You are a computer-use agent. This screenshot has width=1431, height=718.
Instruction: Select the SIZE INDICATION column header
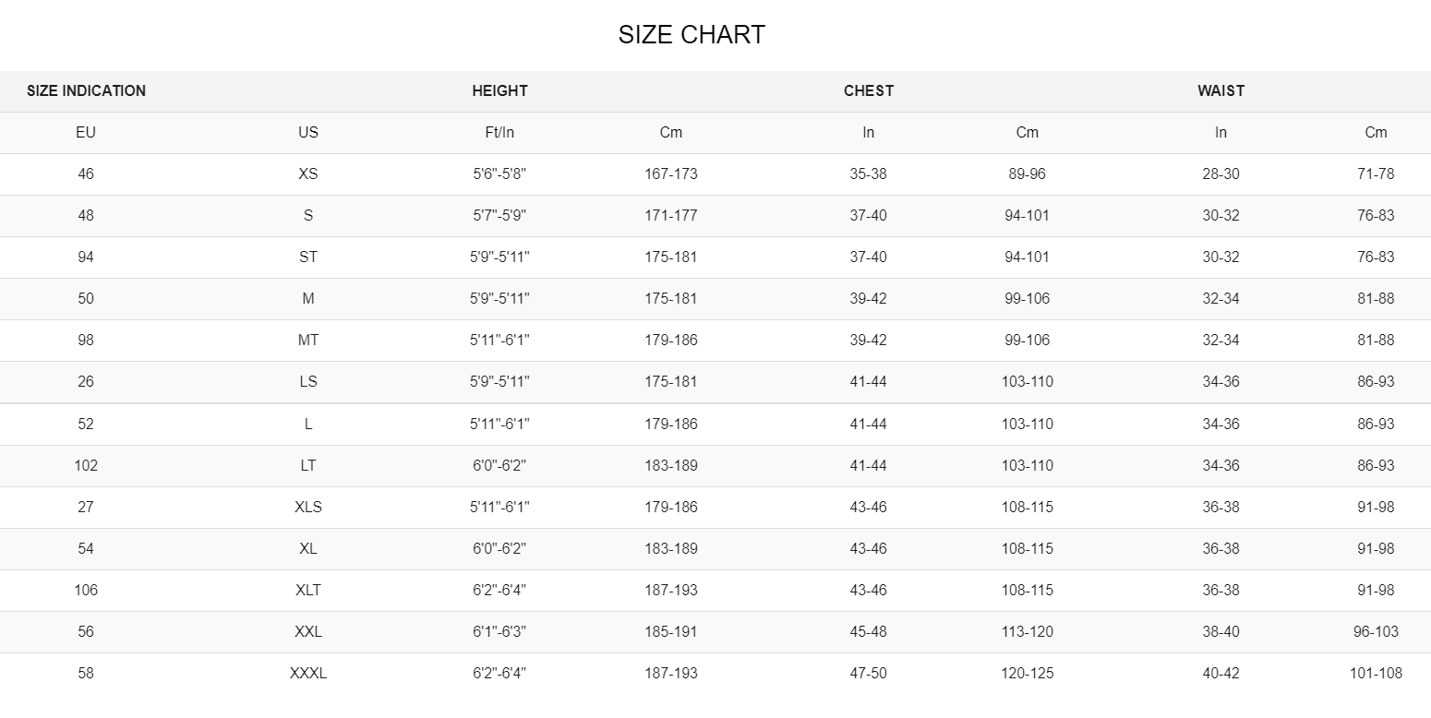[86, 90]
